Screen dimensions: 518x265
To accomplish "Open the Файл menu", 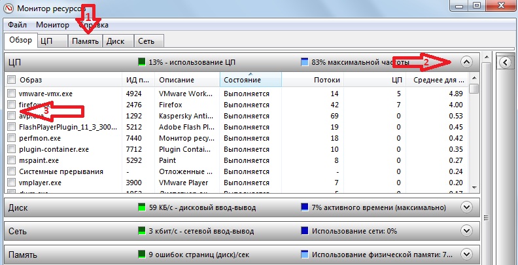I will [18, 25].
